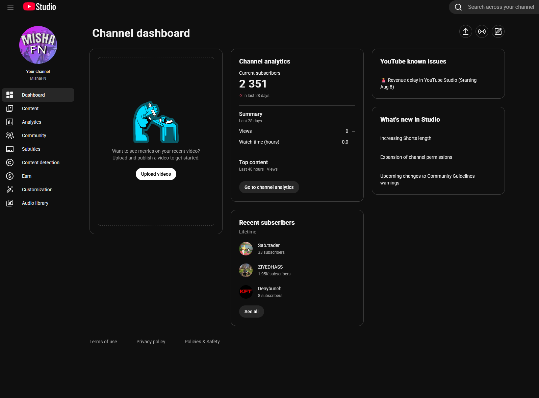Focus the Search across your channel field

click(501, 7)
